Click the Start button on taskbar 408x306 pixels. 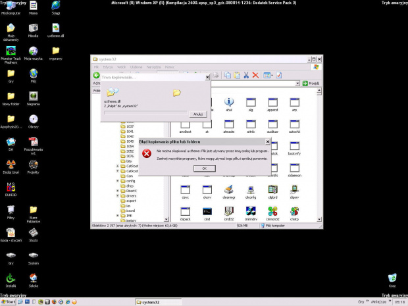coord(9,302)
